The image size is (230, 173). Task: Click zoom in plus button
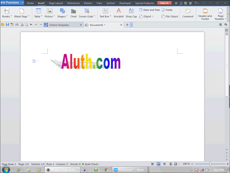coord(227,164)
